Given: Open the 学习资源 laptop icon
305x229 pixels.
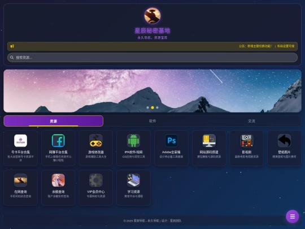Looking at the screenshot, I should (x=133, y=180).
